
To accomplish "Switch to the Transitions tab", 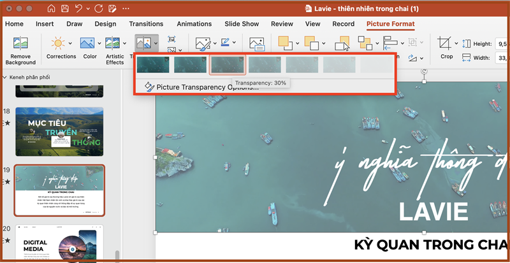I will [x=146, y=24].
